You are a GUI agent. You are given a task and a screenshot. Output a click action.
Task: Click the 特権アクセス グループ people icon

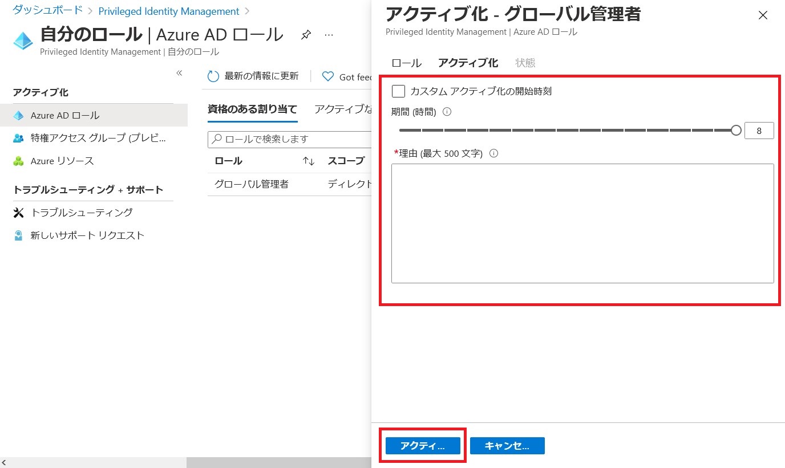point(18,138)
